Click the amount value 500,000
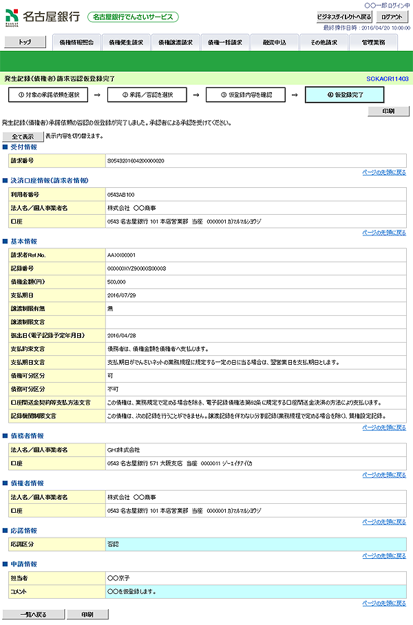This screenshot has width=413, height=625. click(x=116, y=282)
